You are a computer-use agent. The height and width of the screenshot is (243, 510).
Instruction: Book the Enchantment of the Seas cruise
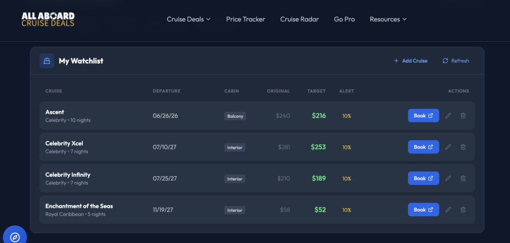[x=423, y=210]
